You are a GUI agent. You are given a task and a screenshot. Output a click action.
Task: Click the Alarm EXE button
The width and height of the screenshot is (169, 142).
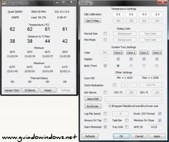pyautogui.click(x=93, y=99)
